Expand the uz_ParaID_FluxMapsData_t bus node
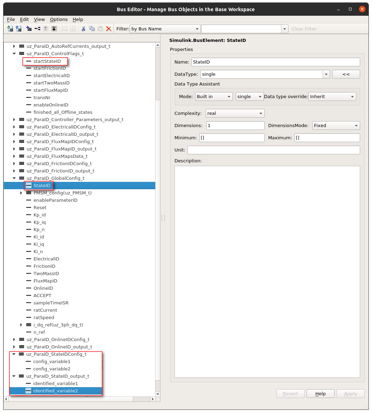Image resolution: width=372 pixels, height=413 pixels. tap(14, 156)
